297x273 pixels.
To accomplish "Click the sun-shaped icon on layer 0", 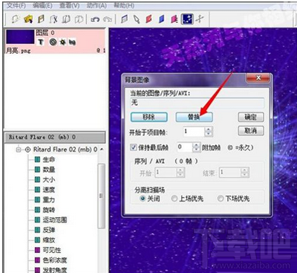I will coord(62,42).
